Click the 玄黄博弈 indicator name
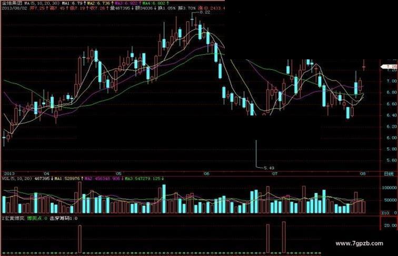This screenshot has width=398, height=256. [x=14, y=218]
